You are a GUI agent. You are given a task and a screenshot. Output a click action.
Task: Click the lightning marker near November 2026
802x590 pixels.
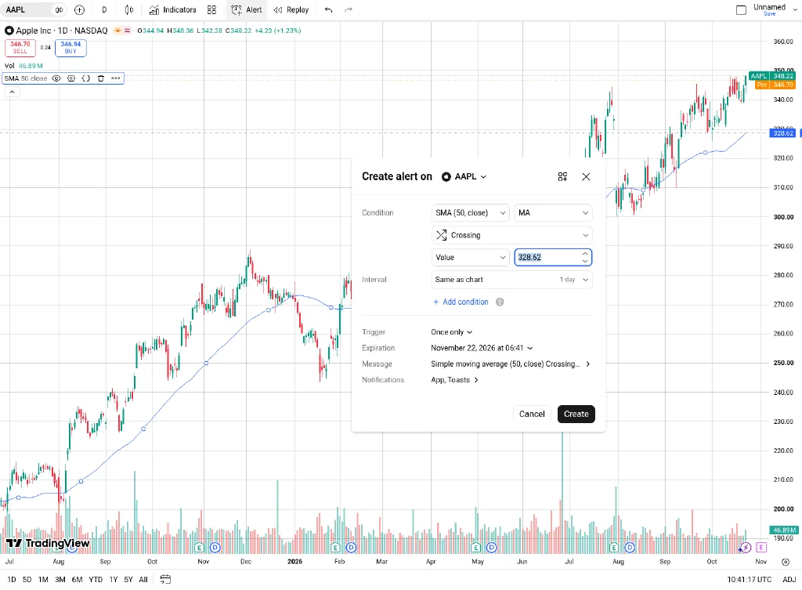point(746,548)
